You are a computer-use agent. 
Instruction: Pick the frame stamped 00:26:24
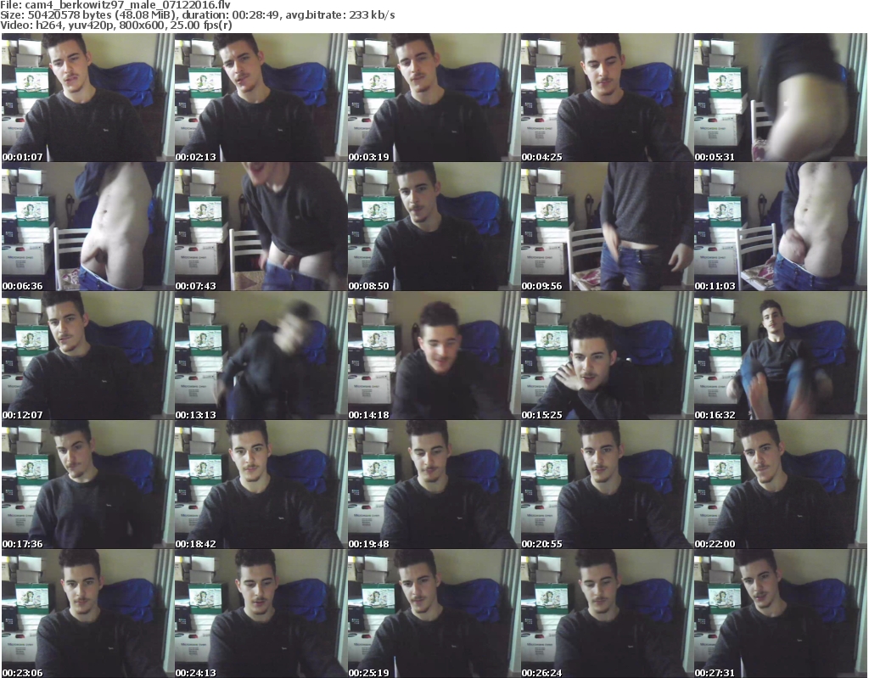(607, 614)
